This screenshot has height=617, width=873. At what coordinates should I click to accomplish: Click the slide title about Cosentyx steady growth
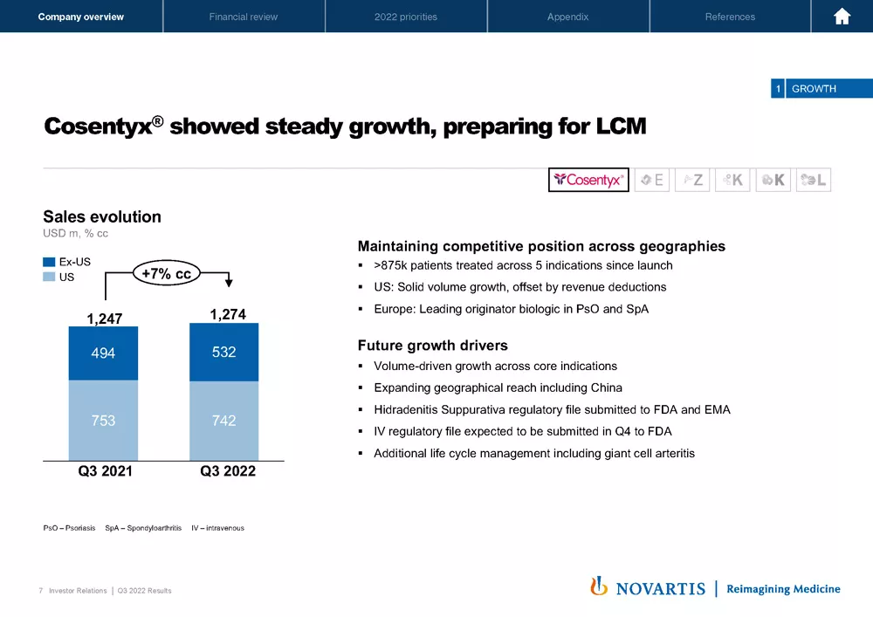coord(345,127)
